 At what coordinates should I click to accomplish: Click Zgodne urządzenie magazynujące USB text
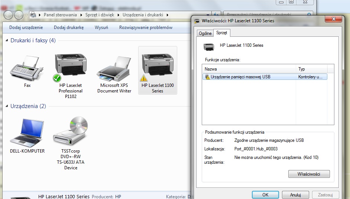tap(269, 140)
